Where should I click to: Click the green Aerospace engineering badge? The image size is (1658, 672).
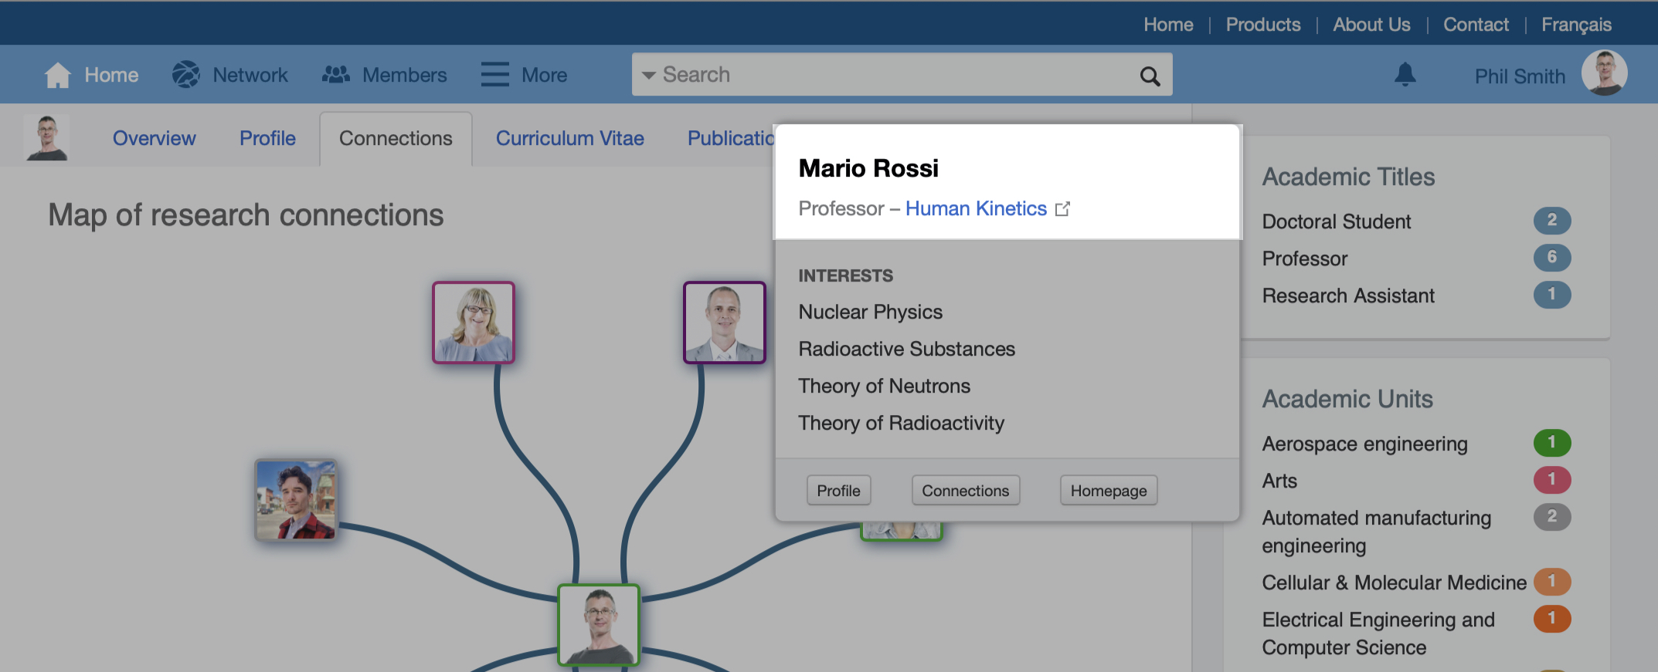[x=1552, y=443]
